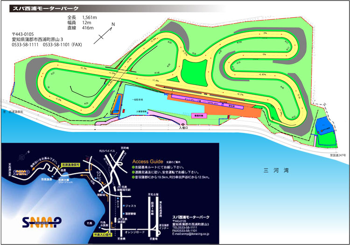The image size is (350, 245).
Task: Click the 入場口 entrance label
Action: [x=183, y=128]
